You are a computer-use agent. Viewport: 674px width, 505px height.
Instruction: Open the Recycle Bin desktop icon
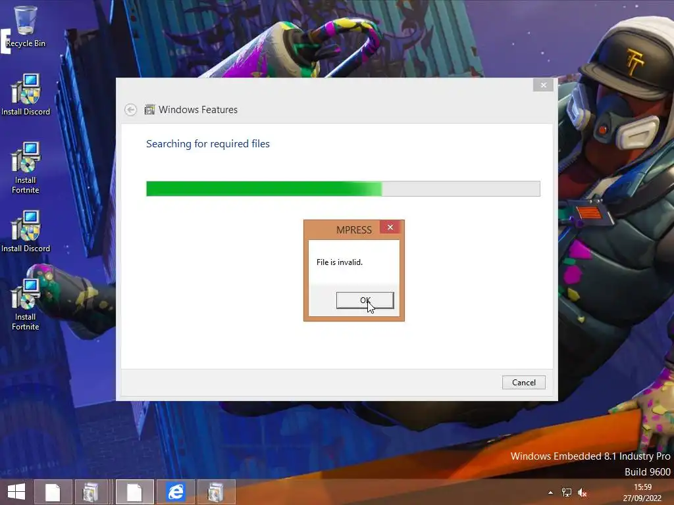coord(26,26)
